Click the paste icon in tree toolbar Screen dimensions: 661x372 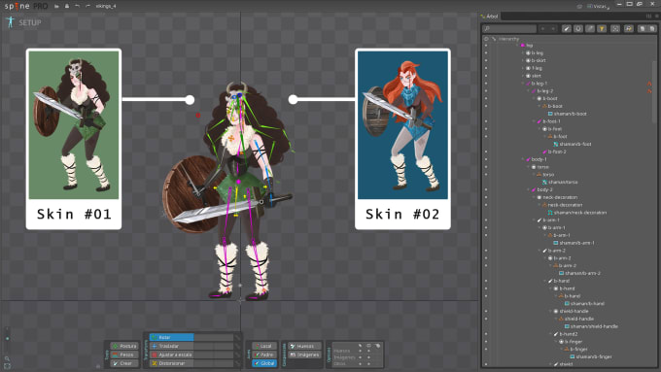tap(652, 28)
